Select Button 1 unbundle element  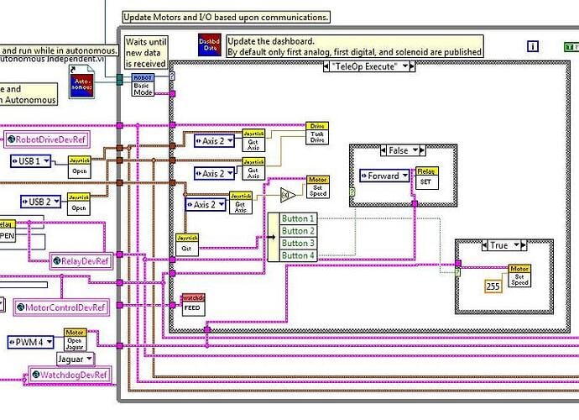tap(298, 219)
